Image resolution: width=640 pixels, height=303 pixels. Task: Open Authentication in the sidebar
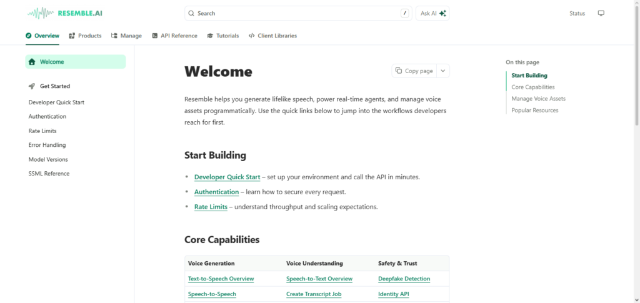47,117
